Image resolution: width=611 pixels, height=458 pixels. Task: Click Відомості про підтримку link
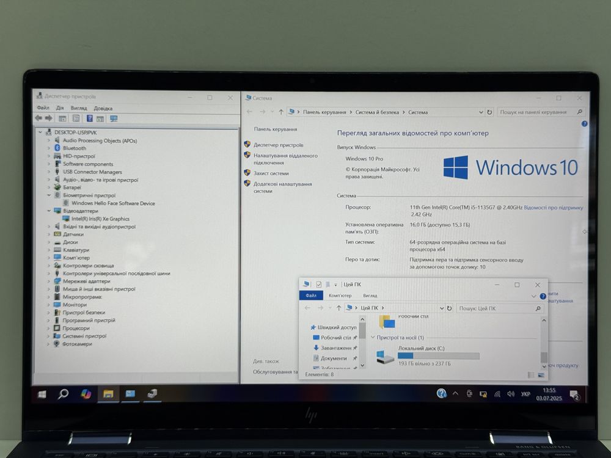pos(554,208)
